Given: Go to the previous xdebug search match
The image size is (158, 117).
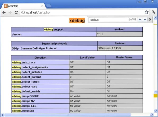Looking at the screenshot, I should [140, 19].
